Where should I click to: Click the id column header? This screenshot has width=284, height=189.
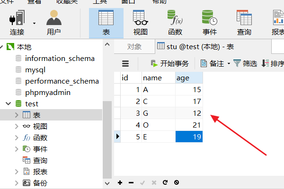131,78
